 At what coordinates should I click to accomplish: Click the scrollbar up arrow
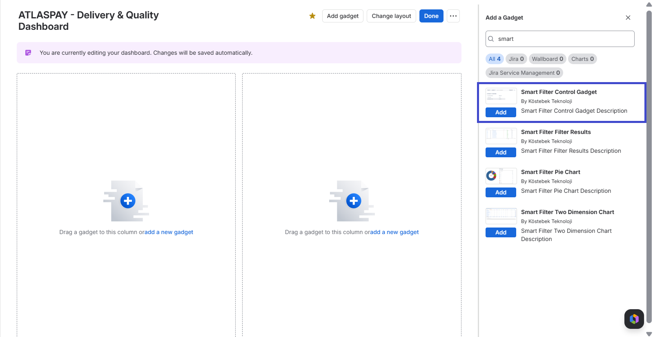649,4
